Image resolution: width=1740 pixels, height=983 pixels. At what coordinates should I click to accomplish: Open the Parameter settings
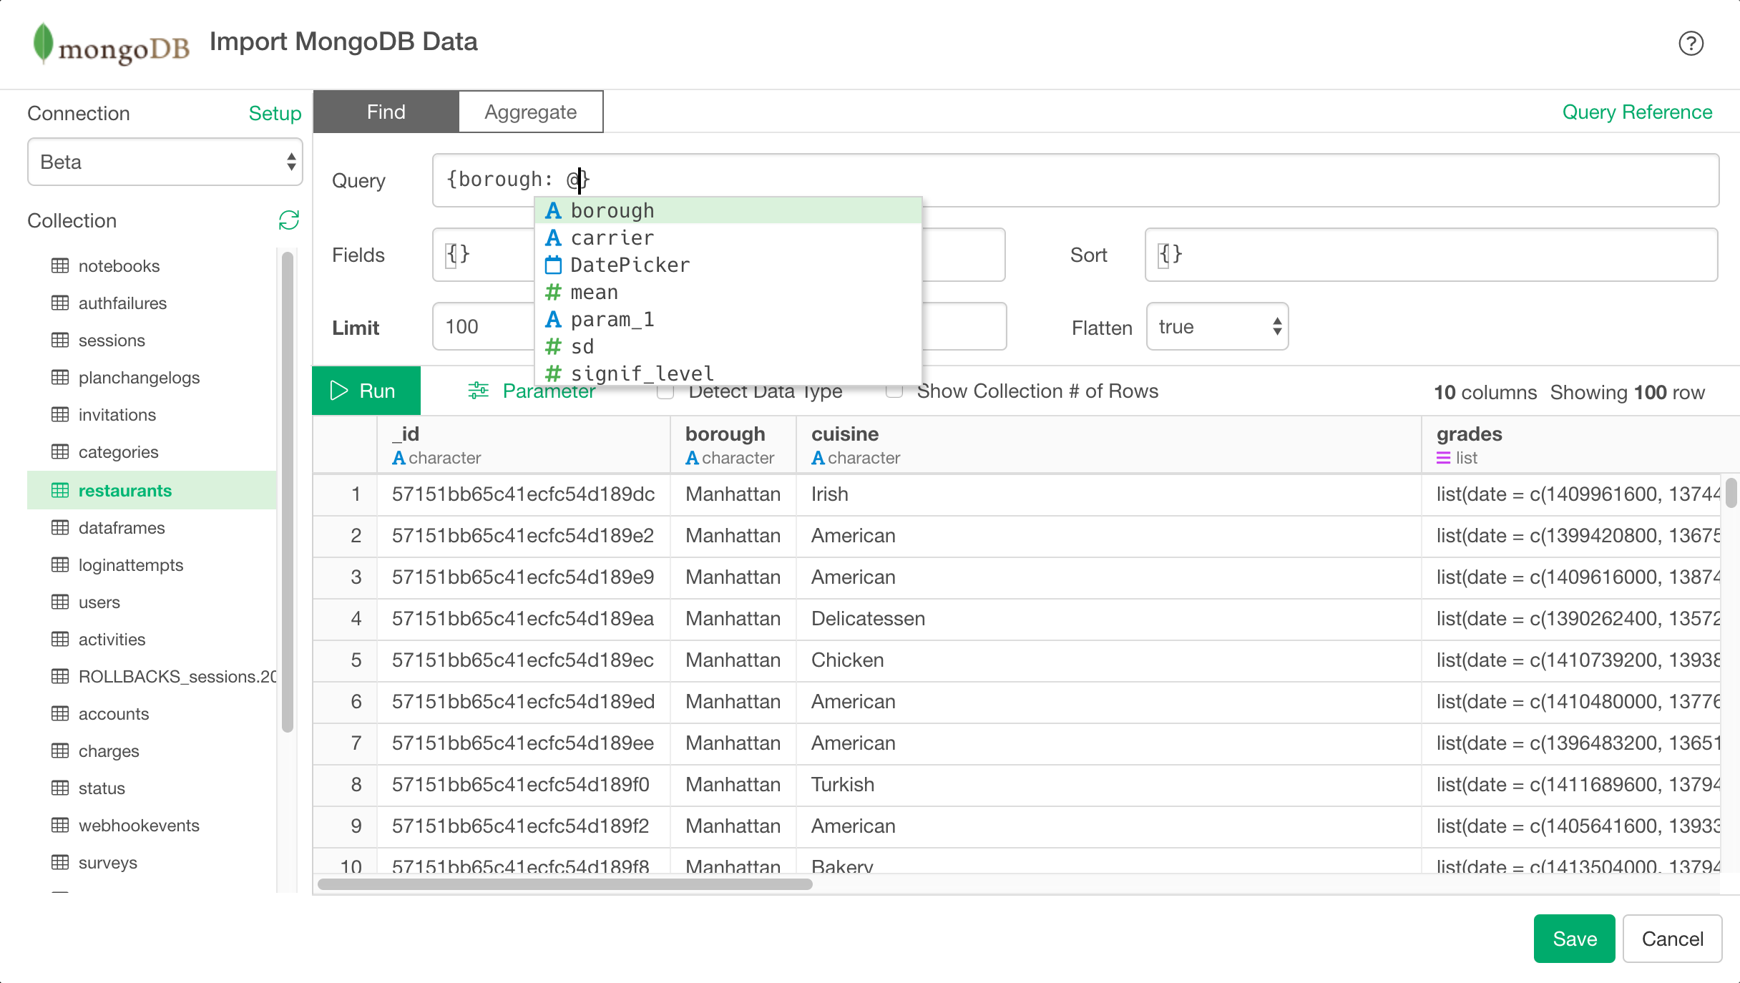[532, 391]
